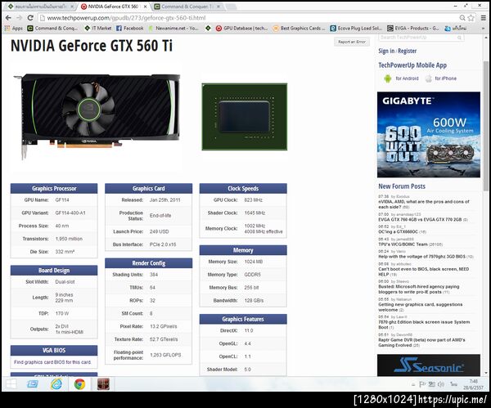491x408 pixels.
Task: Open the Seasonic advertisement banner
Action: (x=428, y=365)
